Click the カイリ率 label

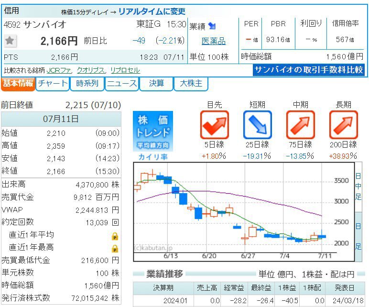click(153, 156)
